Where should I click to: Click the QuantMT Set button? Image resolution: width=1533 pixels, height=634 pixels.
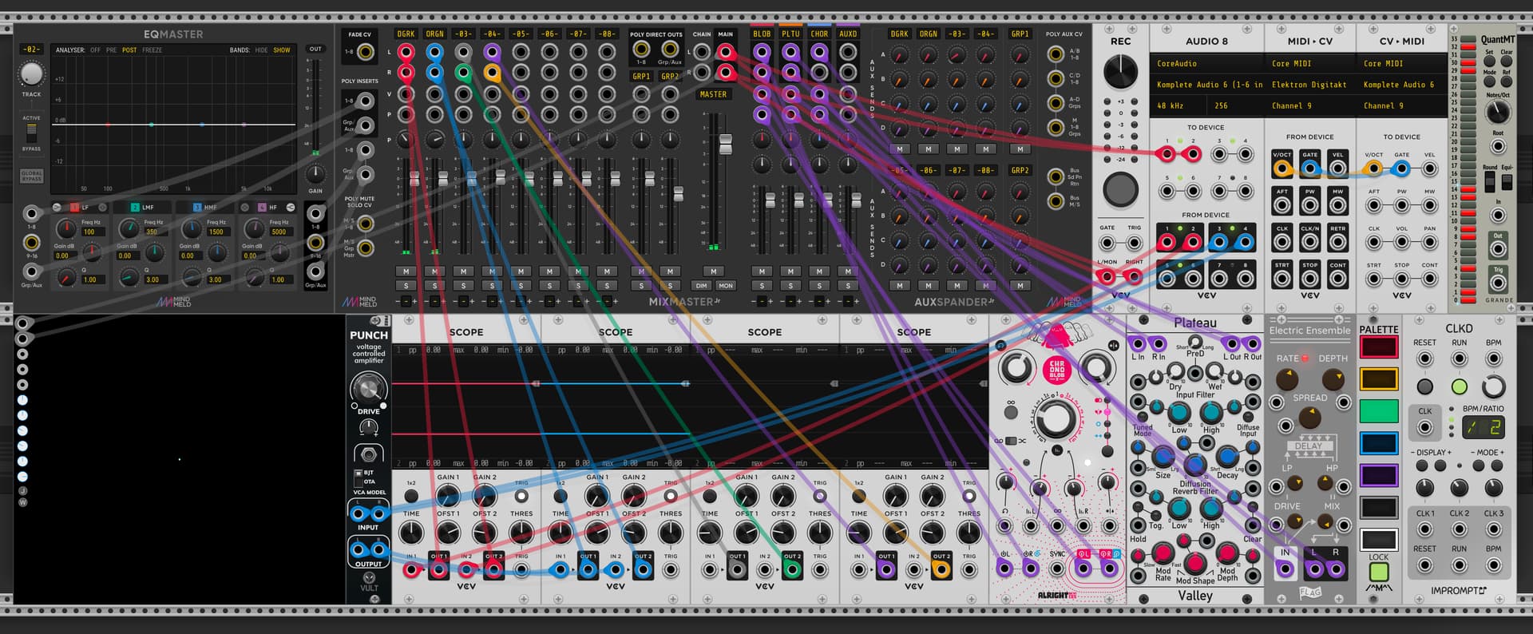coord(1489,62)
